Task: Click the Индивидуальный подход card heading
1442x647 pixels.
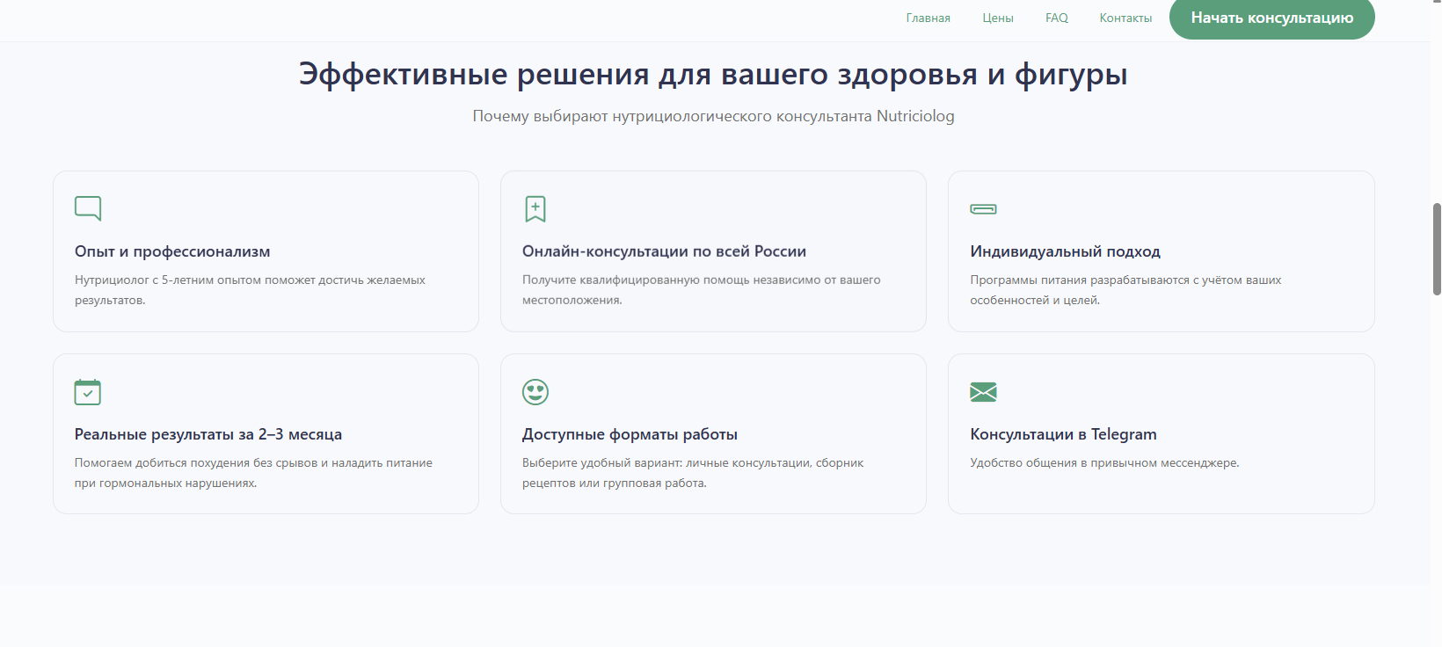Action: (x=1065, y=251)
